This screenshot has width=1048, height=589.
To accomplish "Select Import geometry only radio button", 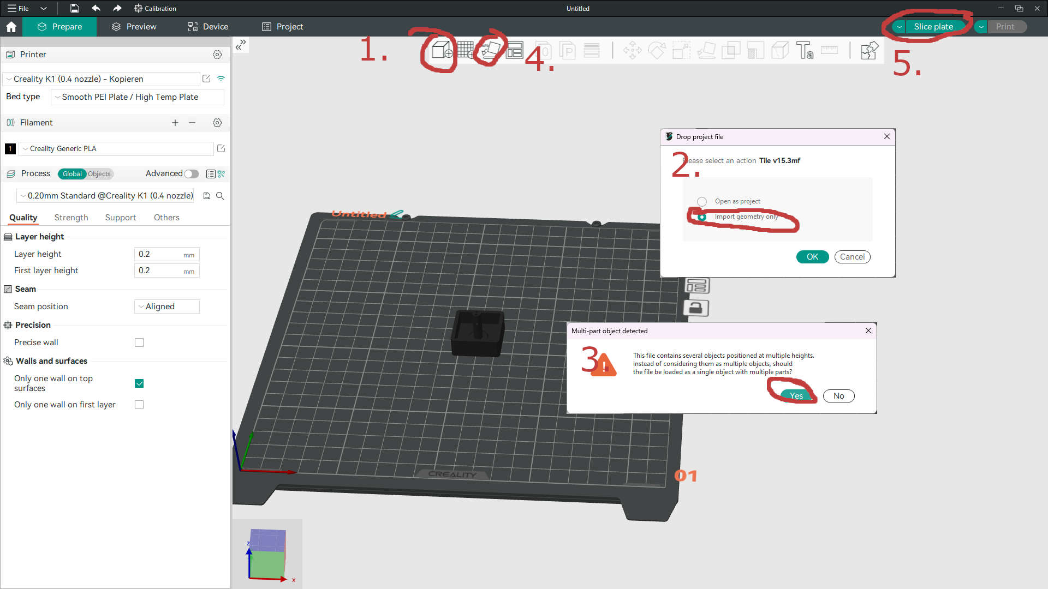I will (x=702, y=217).
